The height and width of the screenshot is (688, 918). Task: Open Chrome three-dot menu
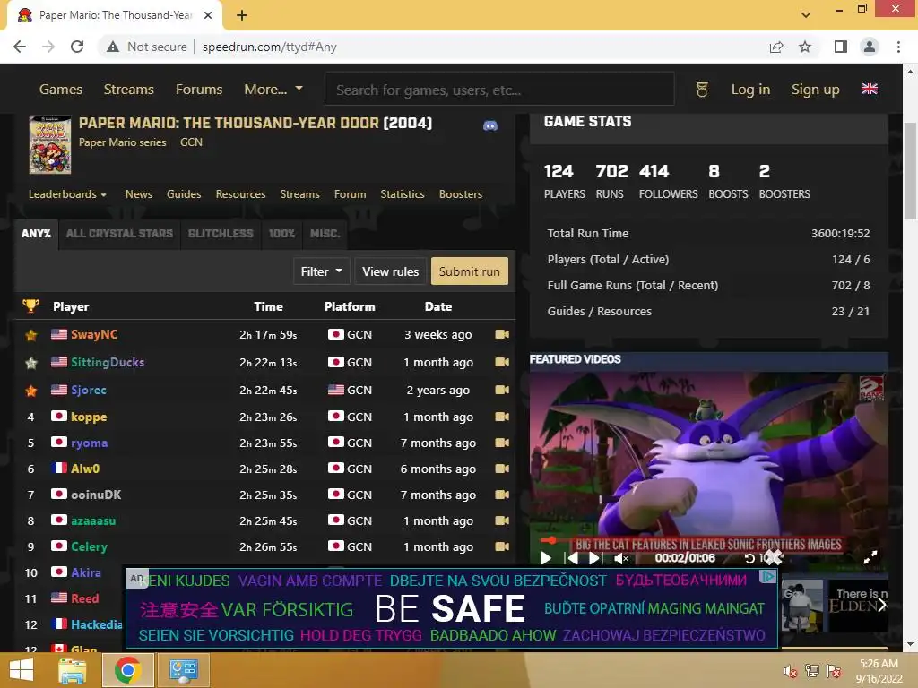[898, 47]
